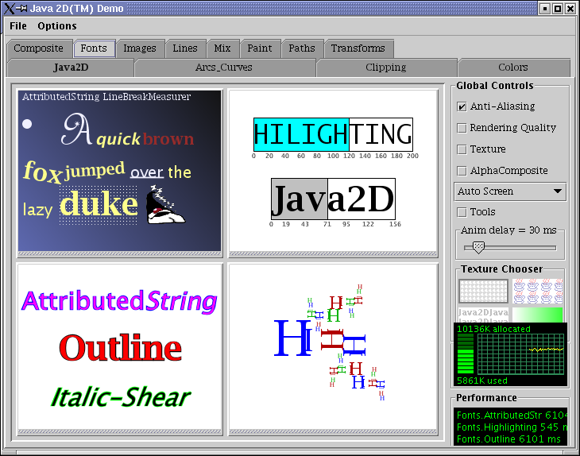Toggle the AlphaComposite checkbox
This screenshot has height=456, width=580.
[462, 171]
